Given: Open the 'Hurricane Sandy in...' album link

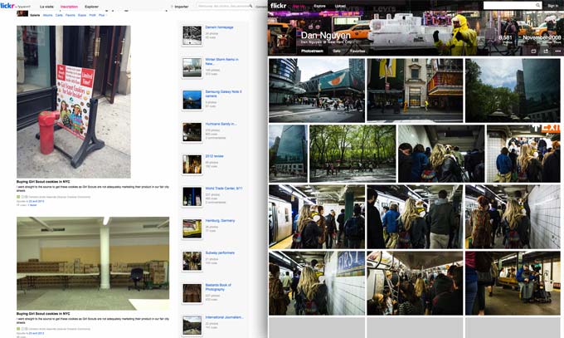Looking at the screenshot, I should coord(221,124).
